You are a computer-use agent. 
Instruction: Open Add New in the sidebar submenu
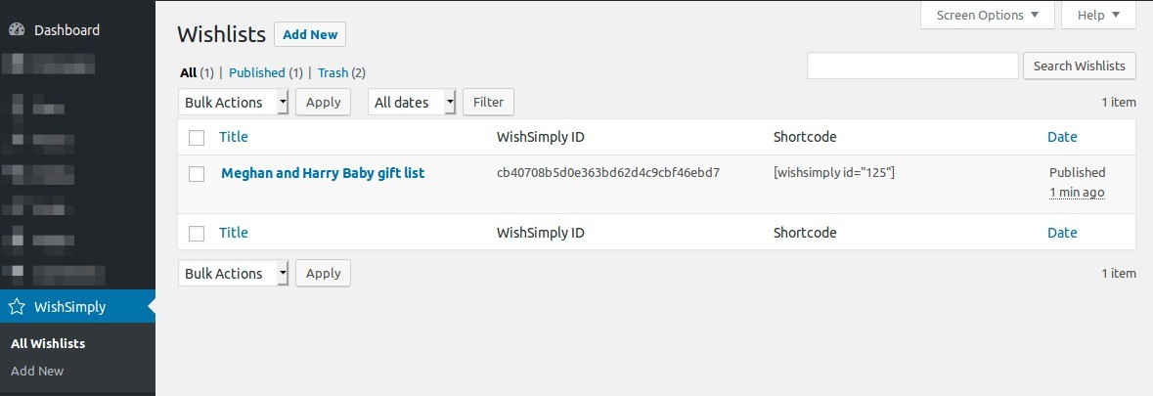[x=37, y=371]
